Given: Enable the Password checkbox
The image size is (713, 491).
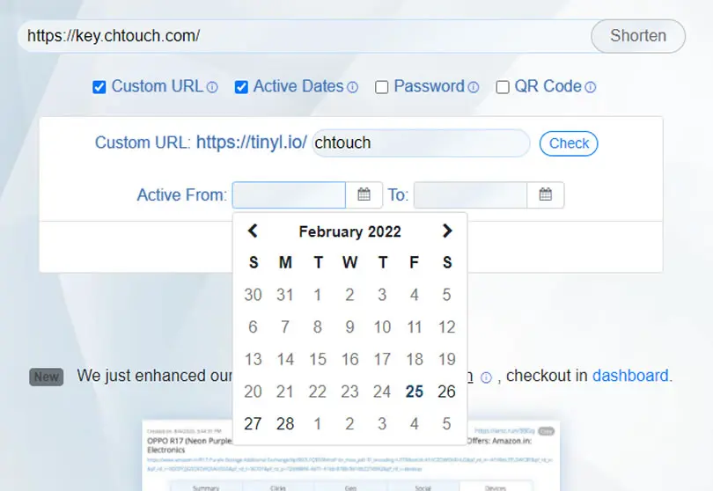Looking at the screenshot, I should click(381, 87).
